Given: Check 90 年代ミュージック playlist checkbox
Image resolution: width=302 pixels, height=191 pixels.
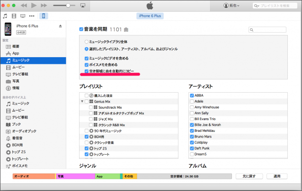Looking at the screenshot, I should point(87,131).
